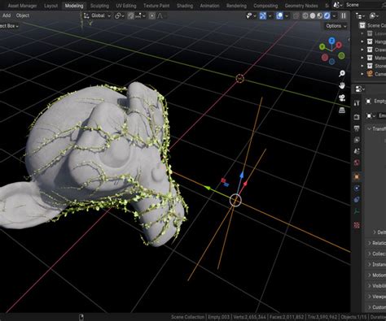Open the transform pivot point dropdown
The image size is (386, 321).
119,16
